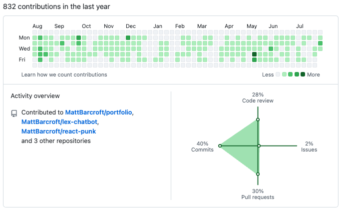
Task: Click the lightest gray legend swatch next to Less
Action: [278, 74]
